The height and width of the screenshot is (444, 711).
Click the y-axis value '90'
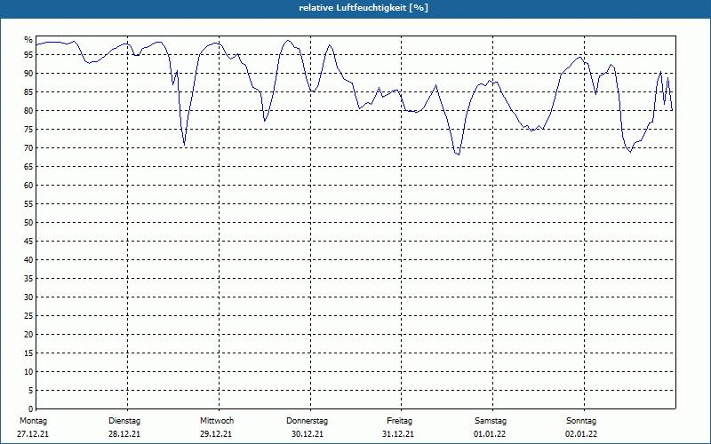(x=28, y=74)
